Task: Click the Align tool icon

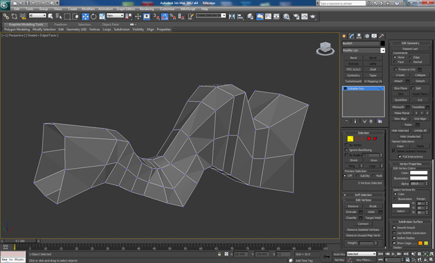Action: (x=240, y=16)
